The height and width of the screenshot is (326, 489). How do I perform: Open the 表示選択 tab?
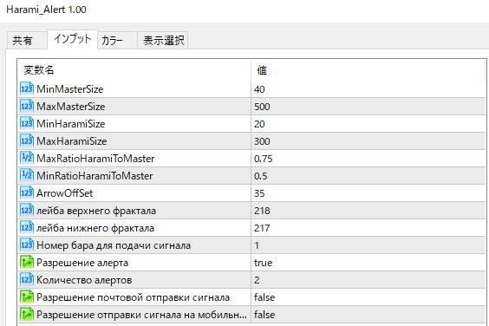click(163, 40)
